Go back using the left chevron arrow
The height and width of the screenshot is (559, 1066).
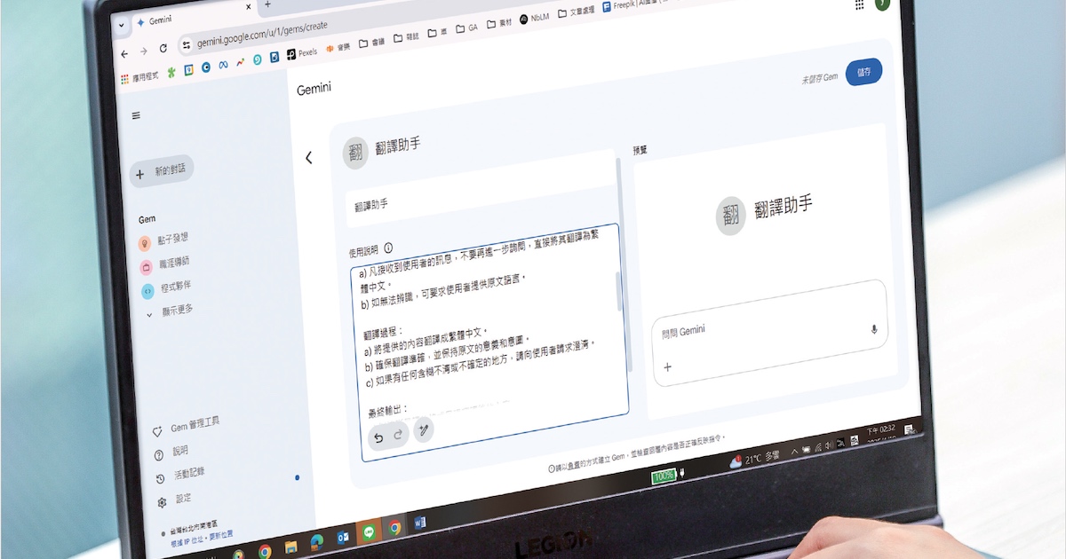pos(308,158)
